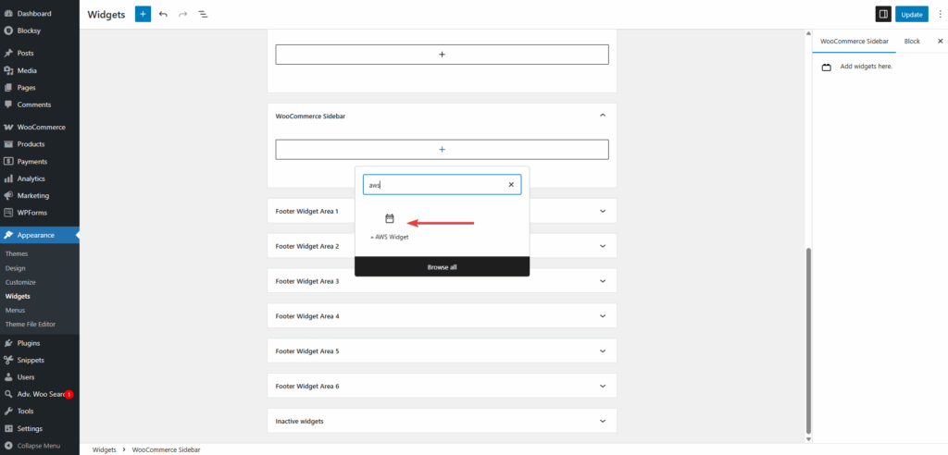This screenshot has width=948, height=455.
Task: Open the Design submenu item
Action: tap(16, 268)
